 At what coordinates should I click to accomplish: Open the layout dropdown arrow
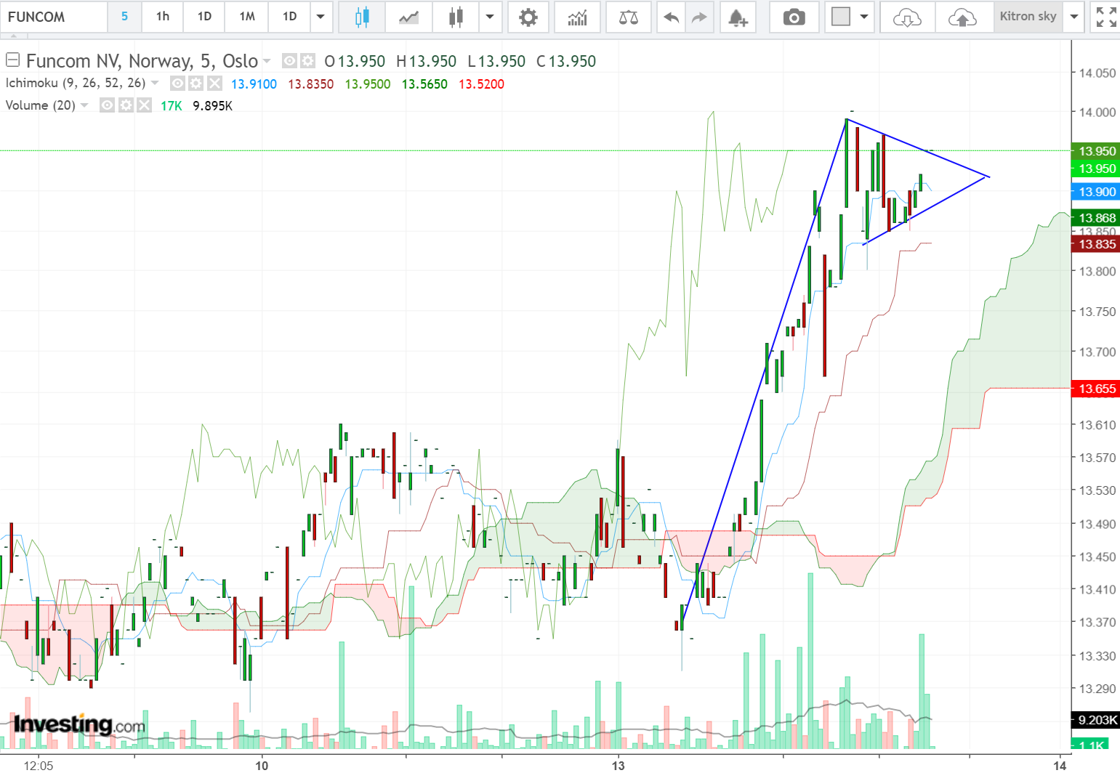[864, 17]
